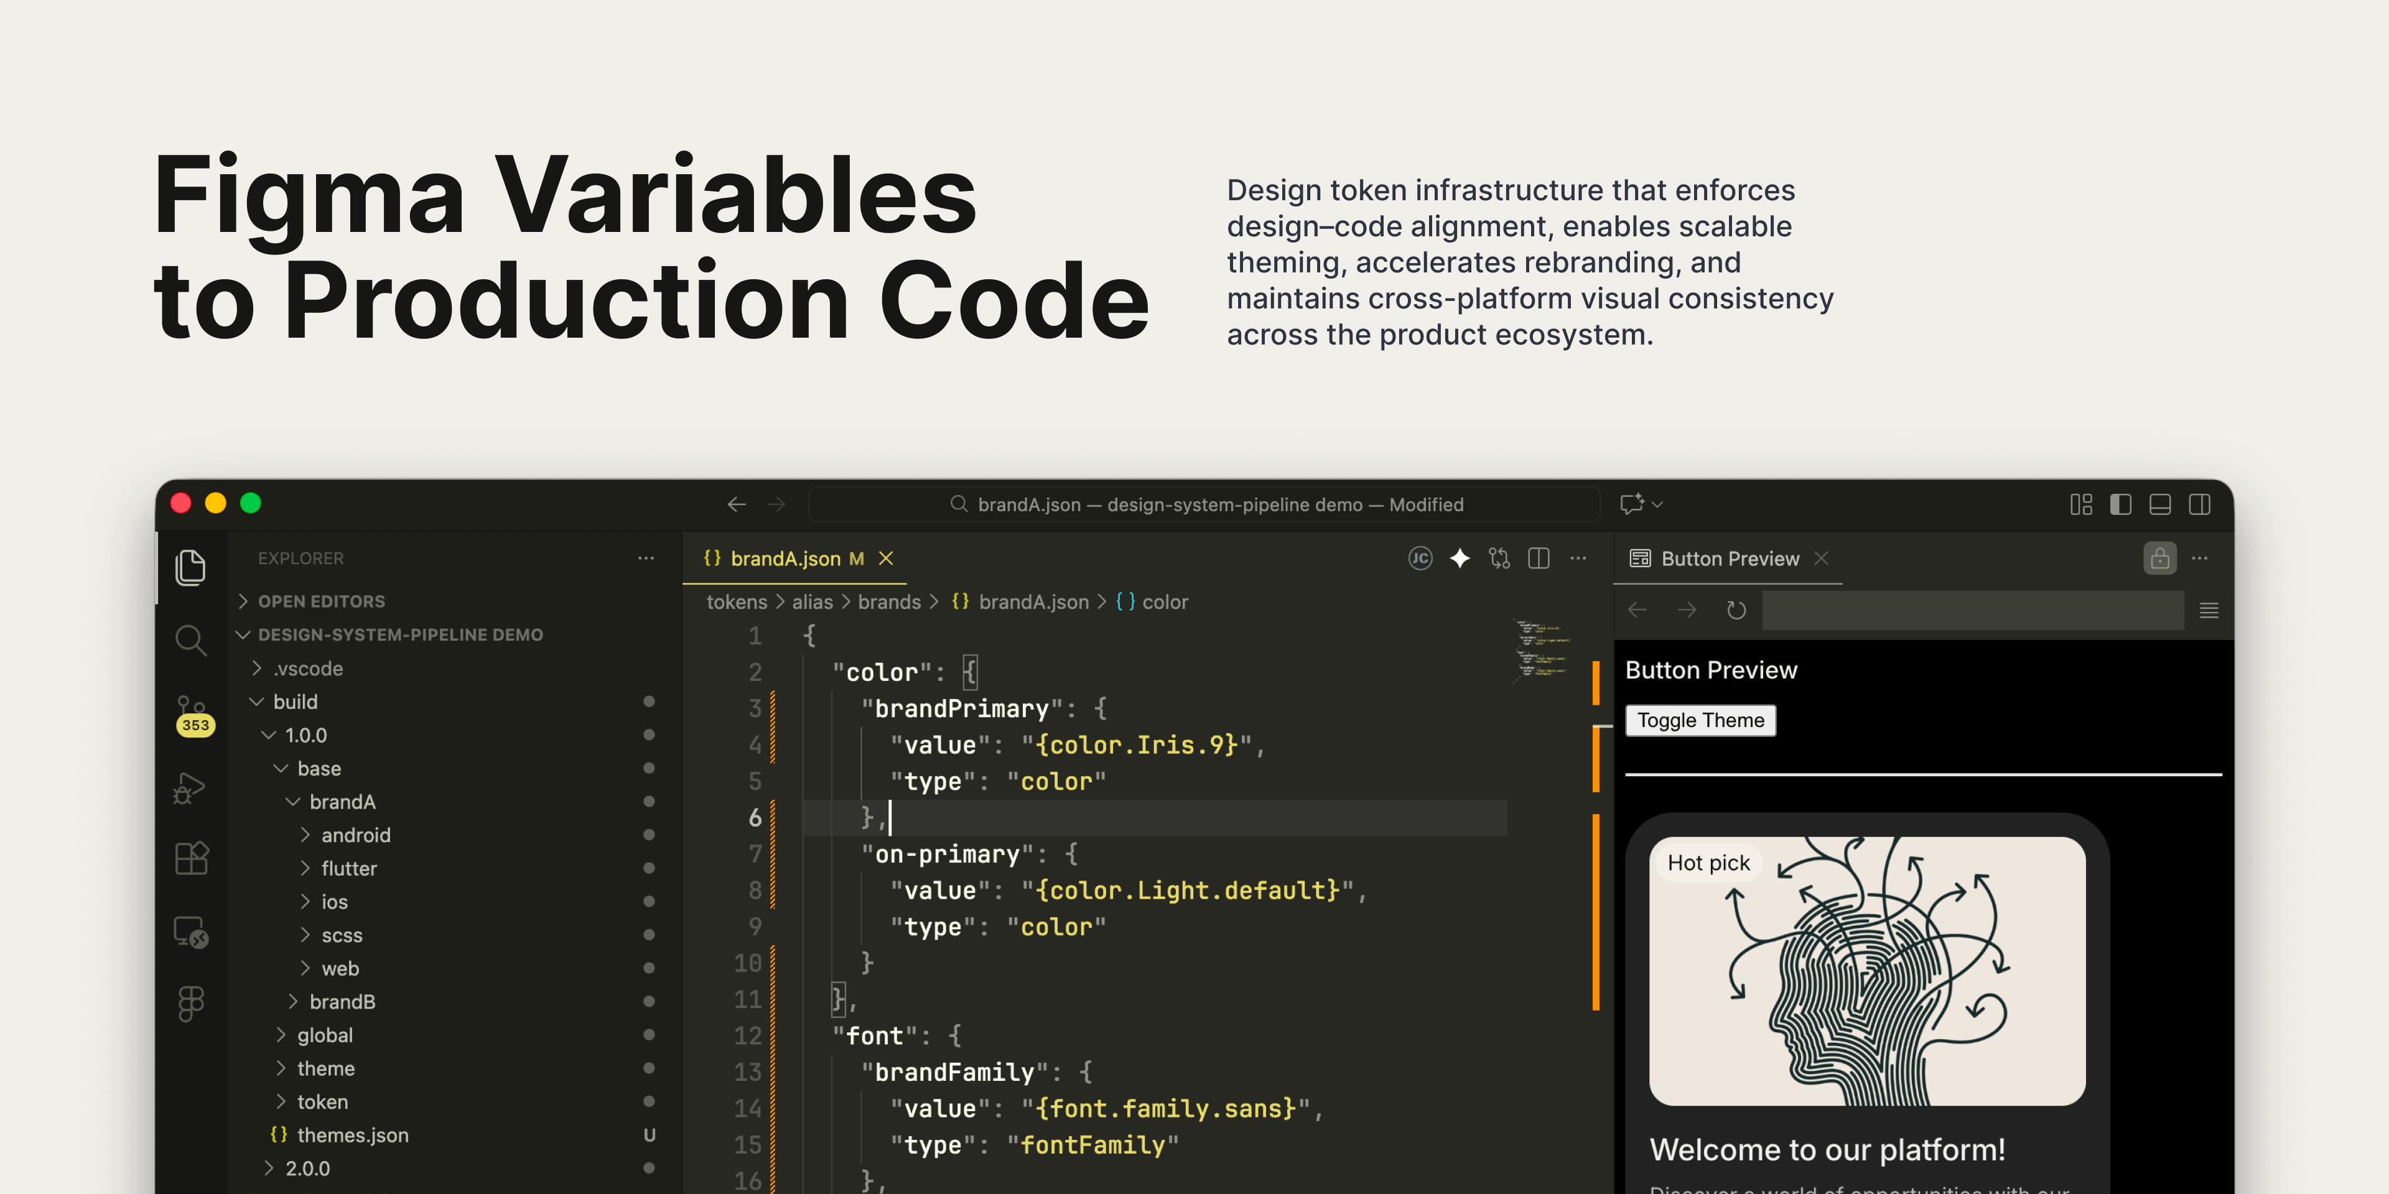Toggle the bottom panel visibility
This screenshot has height=1194, width=2389.
[2160, 504]
